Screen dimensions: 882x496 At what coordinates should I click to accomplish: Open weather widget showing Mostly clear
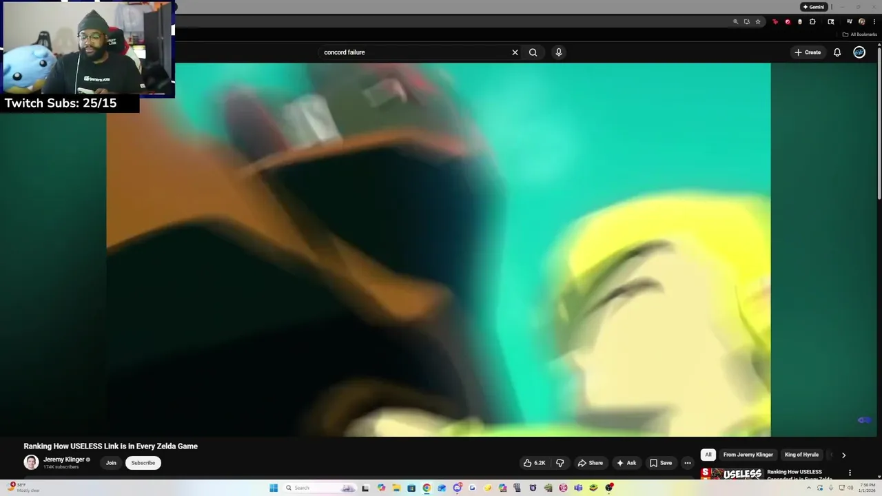point(23,487)
